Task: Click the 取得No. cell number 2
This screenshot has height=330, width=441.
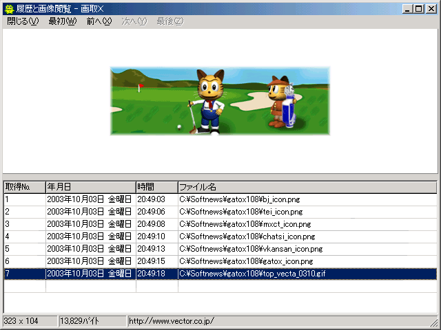Action: [x=25, y=212]
